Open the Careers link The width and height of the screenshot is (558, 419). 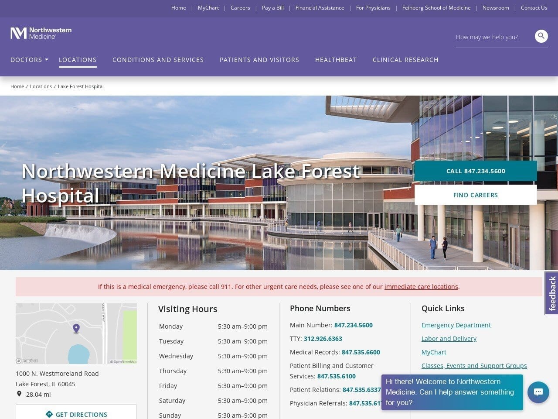[x=240, y=8]
